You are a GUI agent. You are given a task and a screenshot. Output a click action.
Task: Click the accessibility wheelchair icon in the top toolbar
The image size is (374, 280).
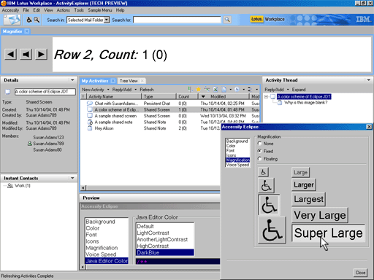click(x=29, y=20)
